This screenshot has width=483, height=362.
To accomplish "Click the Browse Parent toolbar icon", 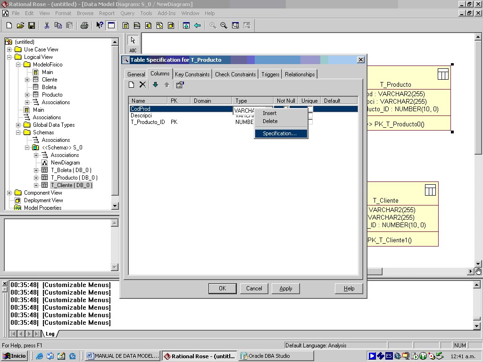I will [x=186, y=25].
